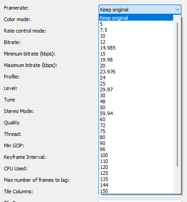The width and height of the screenshot is (187, 202).
Task: Pick the 10 fps option
Action: click(x=136, y=36)
